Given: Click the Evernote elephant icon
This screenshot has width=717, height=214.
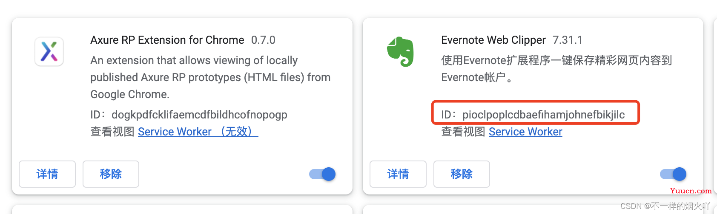Looking at the screenshot, I should pos(400,51).
